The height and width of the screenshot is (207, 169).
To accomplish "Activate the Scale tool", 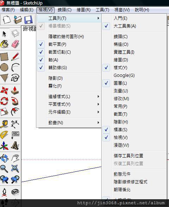I will tap(4, 111).
